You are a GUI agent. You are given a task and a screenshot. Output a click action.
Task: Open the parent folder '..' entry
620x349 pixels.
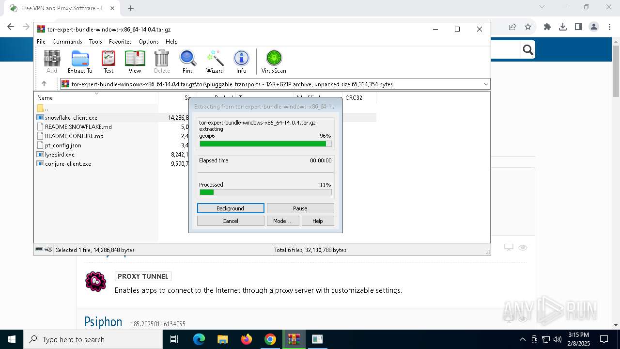[x=43, y=109]
